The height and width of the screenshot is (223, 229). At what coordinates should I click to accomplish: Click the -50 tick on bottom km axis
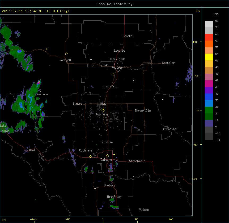point(68,219)
